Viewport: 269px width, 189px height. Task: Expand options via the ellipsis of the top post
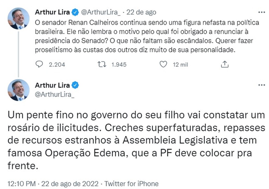pos(262,12)
